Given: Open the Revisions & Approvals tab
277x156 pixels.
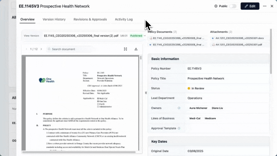Looking at the screenshot, I should (x=90, y=19).
